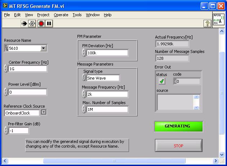Open the Context Help question mark icon
This screenshot has width=227, height=166.
click(x=207, y=23)
